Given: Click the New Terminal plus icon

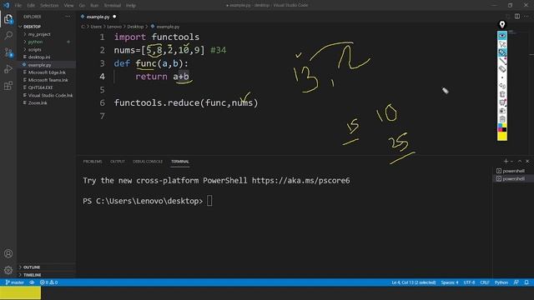Looking at the screenshot, I should (x=506, y=161).
